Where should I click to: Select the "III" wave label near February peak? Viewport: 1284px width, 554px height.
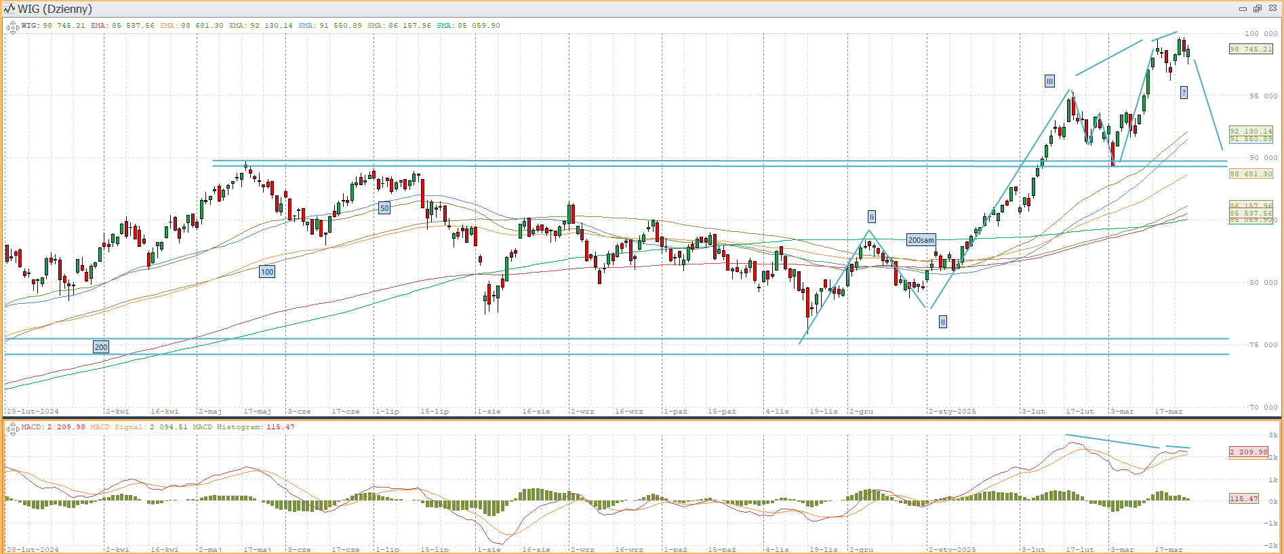pyautogui.click(x=1049, y=81)
